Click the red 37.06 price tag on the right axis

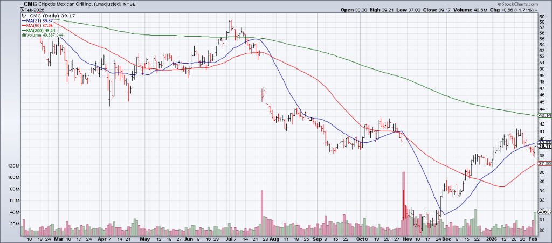point(544,164)
